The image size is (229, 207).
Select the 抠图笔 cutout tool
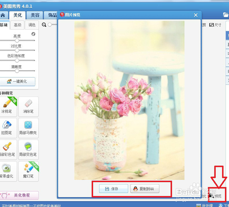8,128
